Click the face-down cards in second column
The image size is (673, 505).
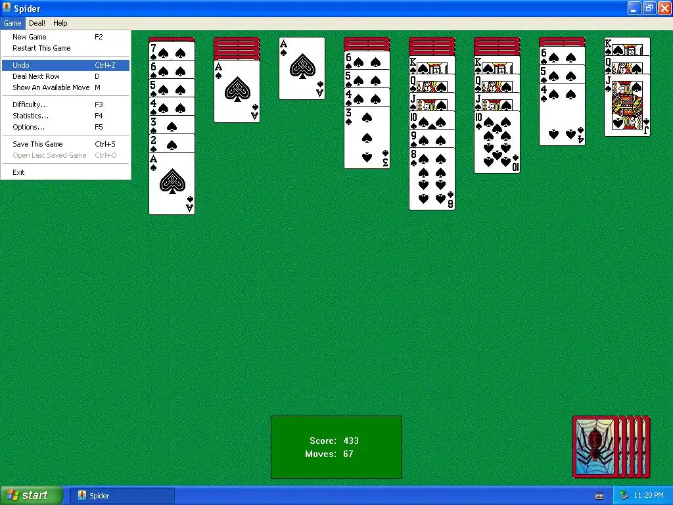click(x=237, y=49)
